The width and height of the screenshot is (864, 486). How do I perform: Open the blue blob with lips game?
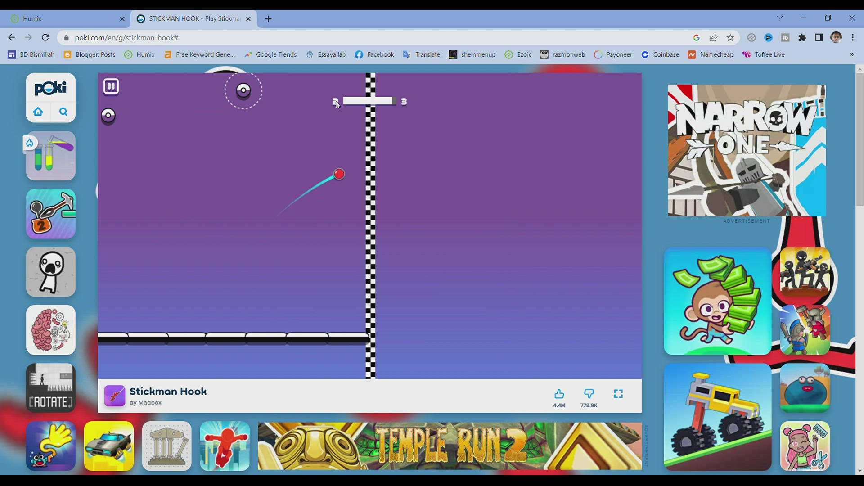805,388
